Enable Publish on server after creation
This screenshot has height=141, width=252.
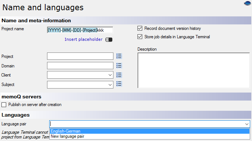pos(4,105)
